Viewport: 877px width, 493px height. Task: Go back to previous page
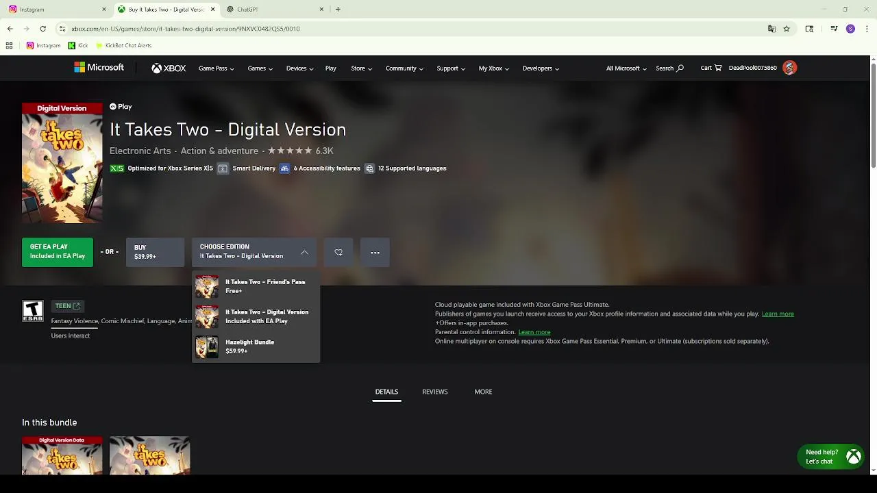point(10,29)
